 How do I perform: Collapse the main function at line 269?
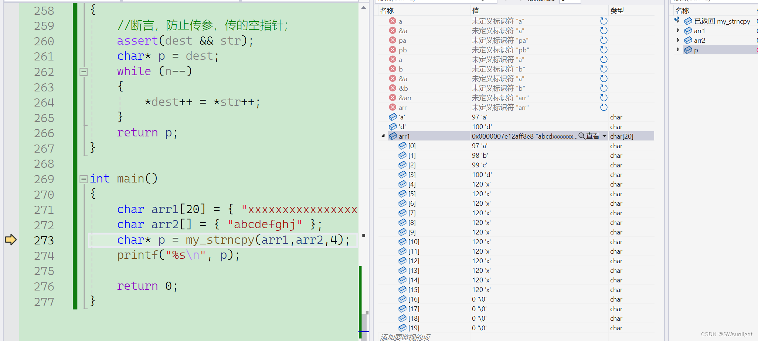pyautogui.click(x=84, y=179)
